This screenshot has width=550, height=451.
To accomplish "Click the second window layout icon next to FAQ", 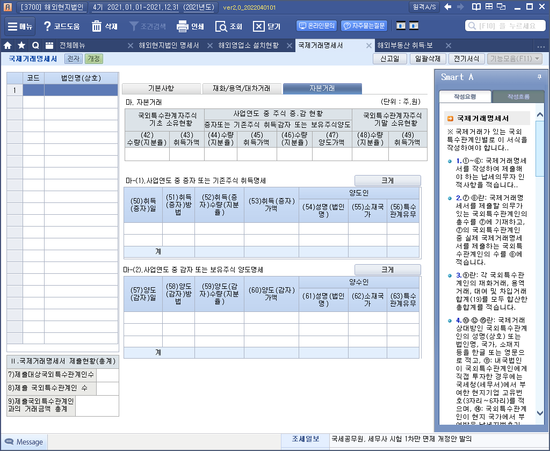I will (x=414, y=26).
